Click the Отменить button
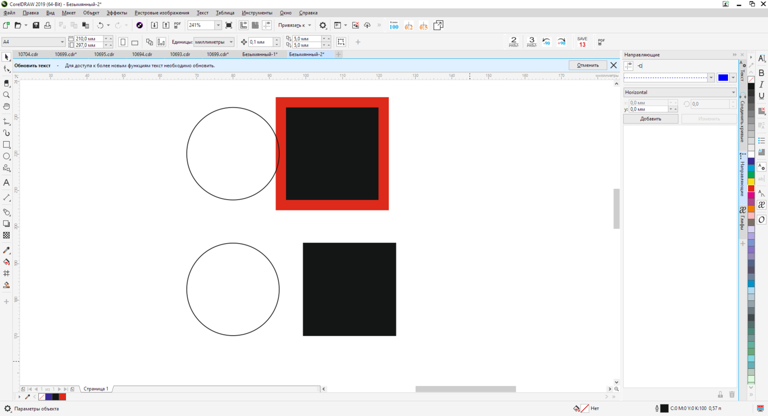 click(x=588, y=65)
